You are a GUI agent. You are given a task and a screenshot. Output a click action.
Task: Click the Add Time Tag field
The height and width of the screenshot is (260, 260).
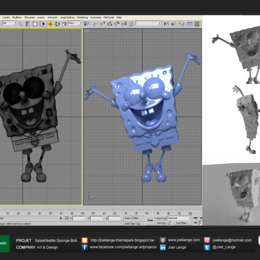click(134, 224)
